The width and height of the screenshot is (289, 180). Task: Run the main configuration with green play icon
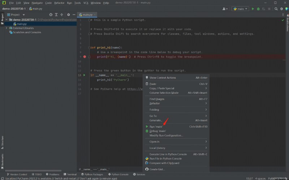coord(253,9)
